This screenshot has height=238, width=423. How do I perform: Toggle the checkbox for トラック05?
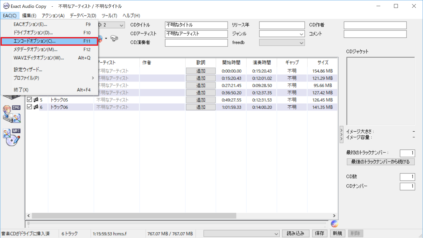pyautogui.click(x=29, y=100)
